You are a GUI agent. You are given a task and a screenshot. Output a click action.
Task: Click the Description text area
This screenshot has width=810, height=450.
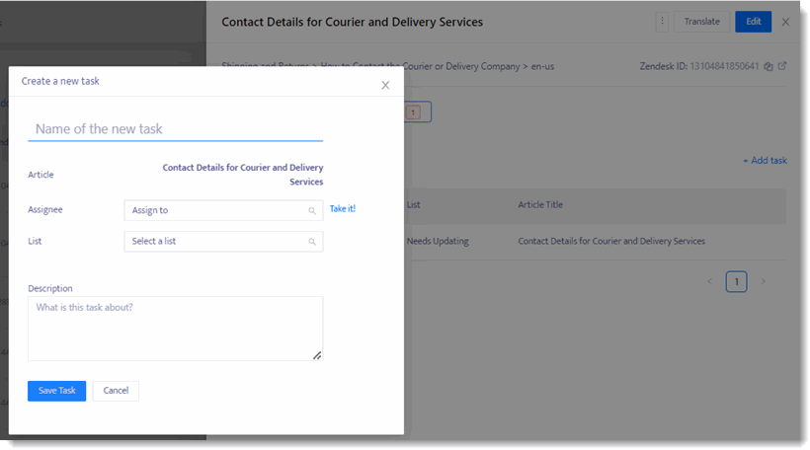pos(175,329)
